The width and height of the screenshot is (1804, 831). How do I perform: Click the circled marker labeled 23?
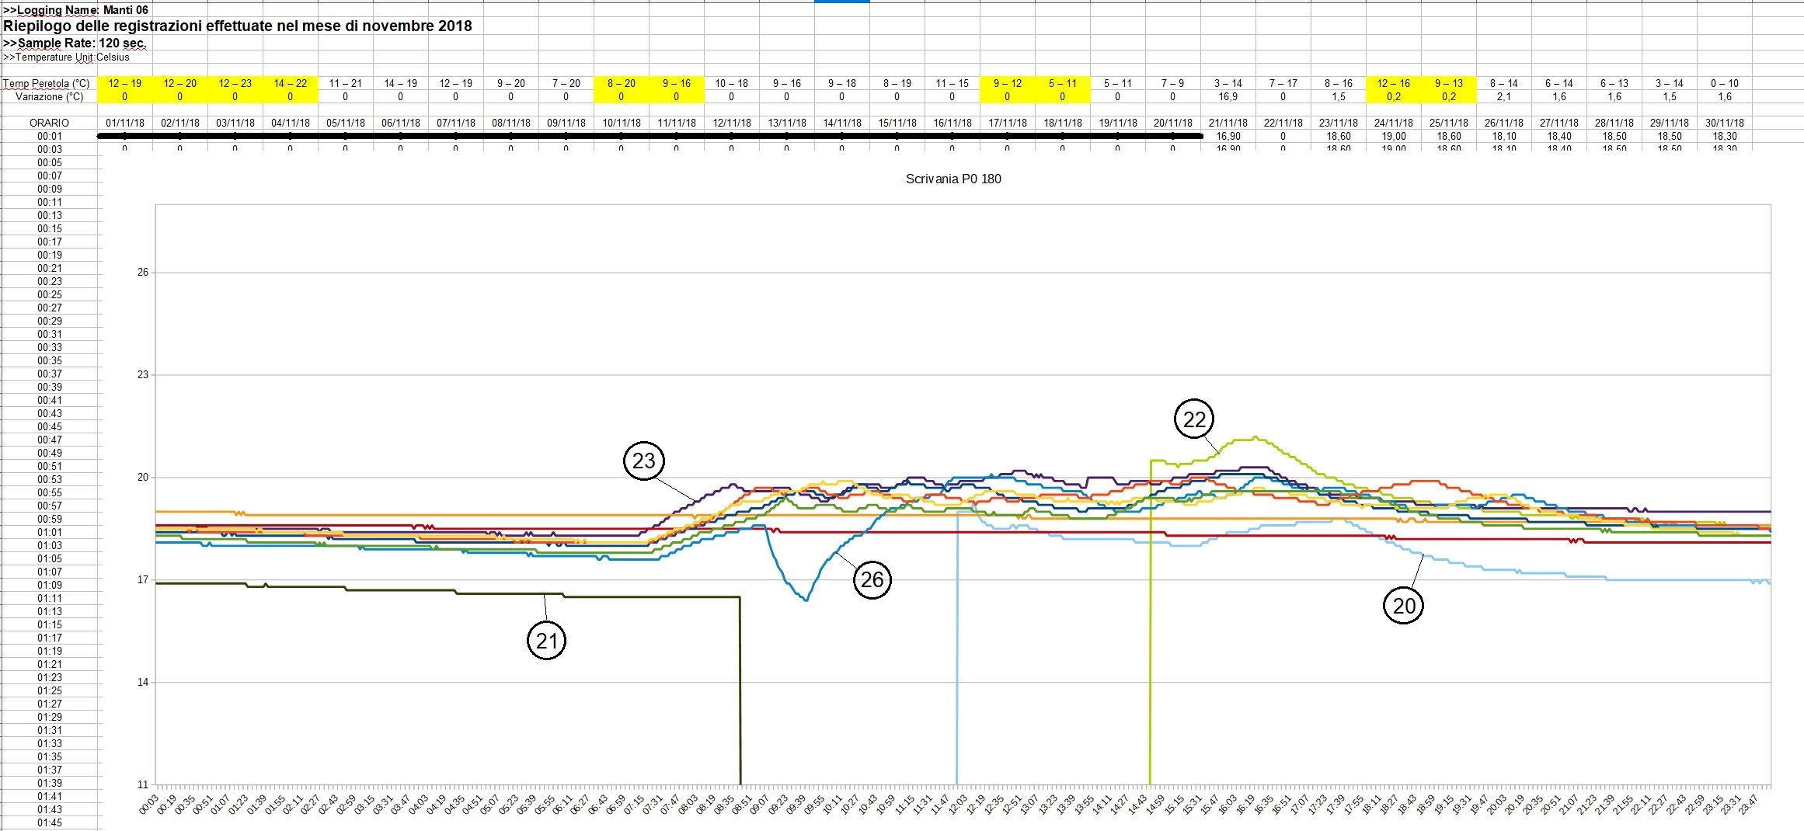click(643, 461)
